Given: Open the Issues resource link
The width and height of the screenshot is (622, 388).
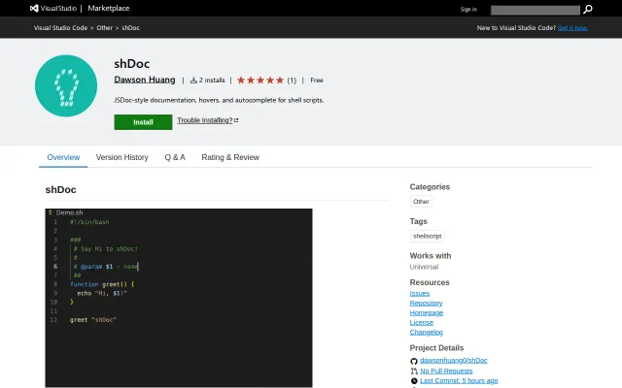Looking at the screenshot, I should (x=420, y=293).
